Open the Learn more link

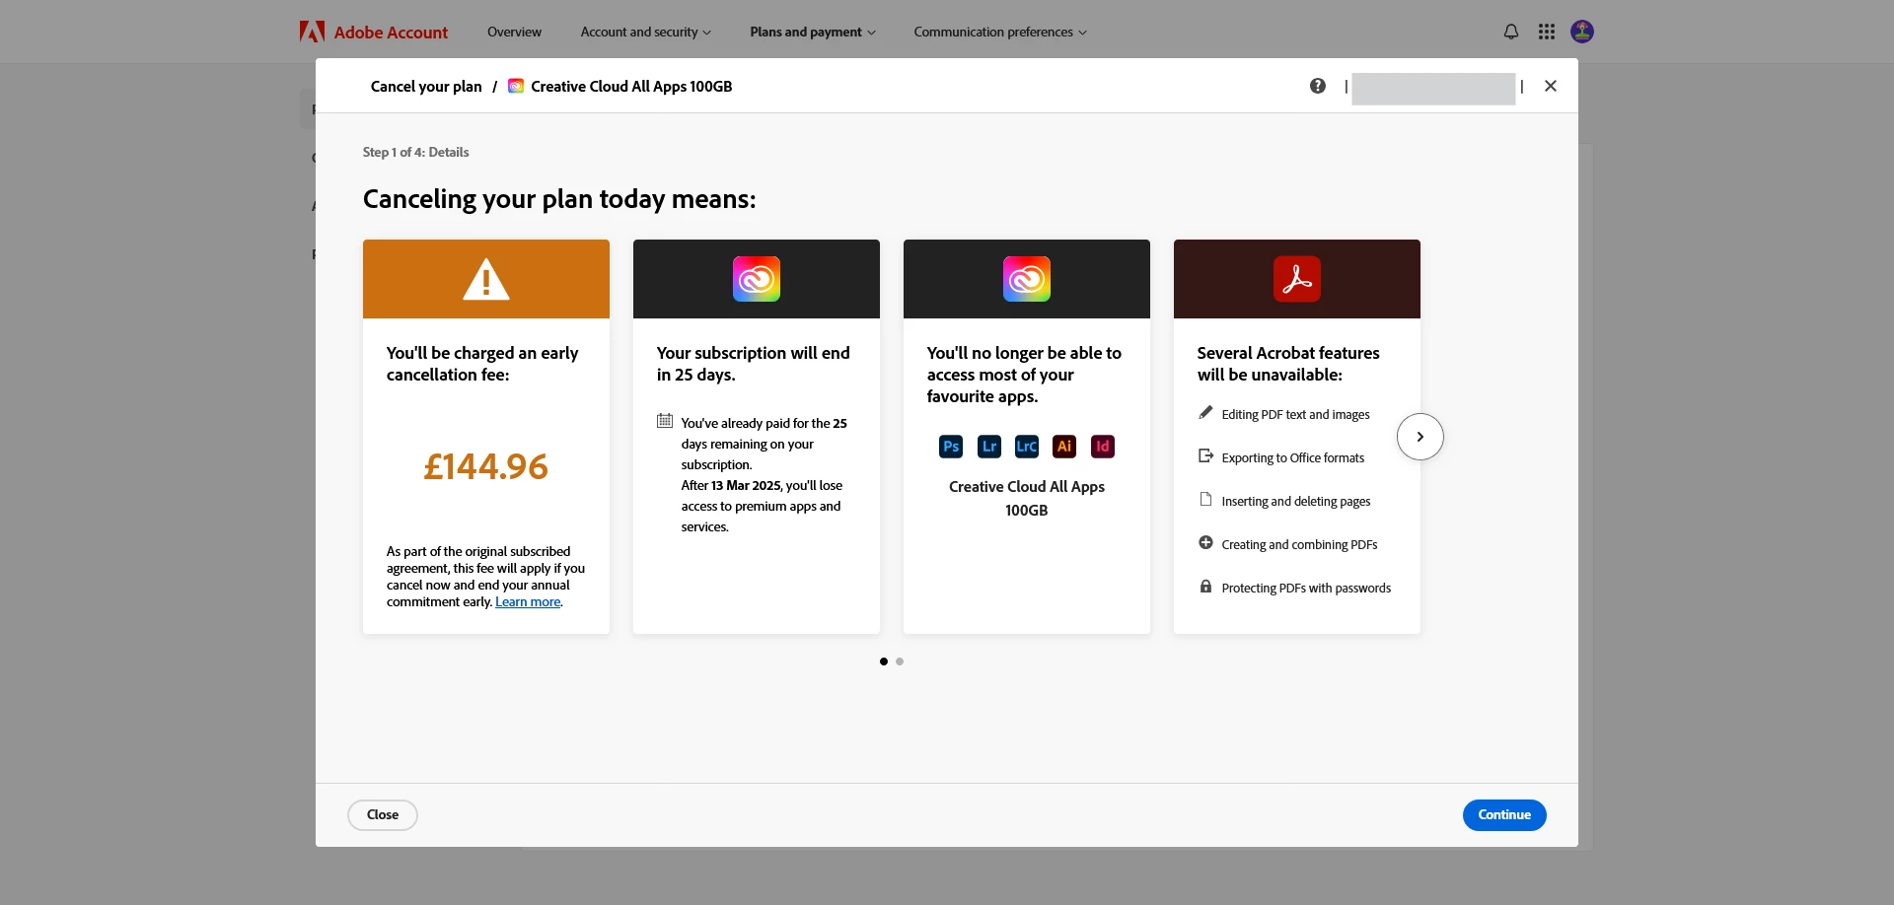click(x=528, y=602)
